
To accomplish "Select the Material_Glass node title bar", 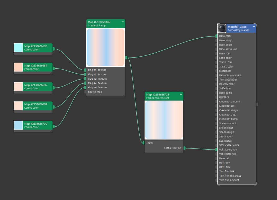I will (238, 28).
